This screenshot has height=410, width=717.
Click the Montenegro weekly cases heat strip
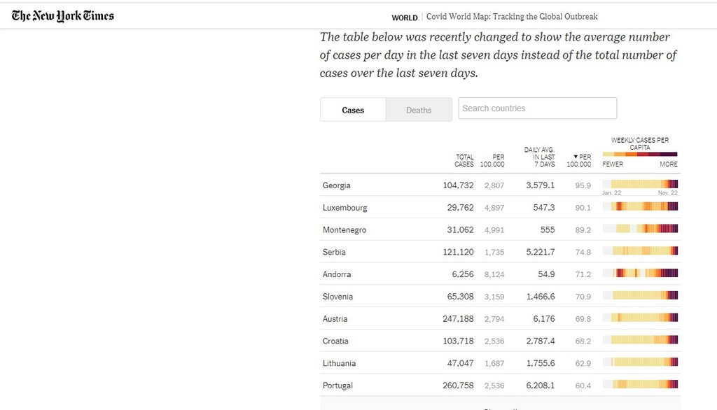click(x=640, y=229)
